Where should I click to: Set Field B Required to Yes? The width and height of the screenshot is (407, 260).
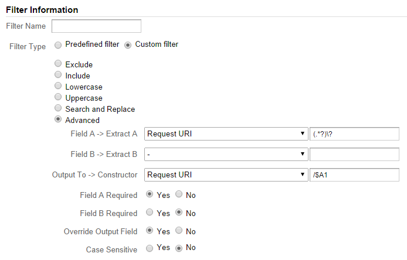point(150,213)
